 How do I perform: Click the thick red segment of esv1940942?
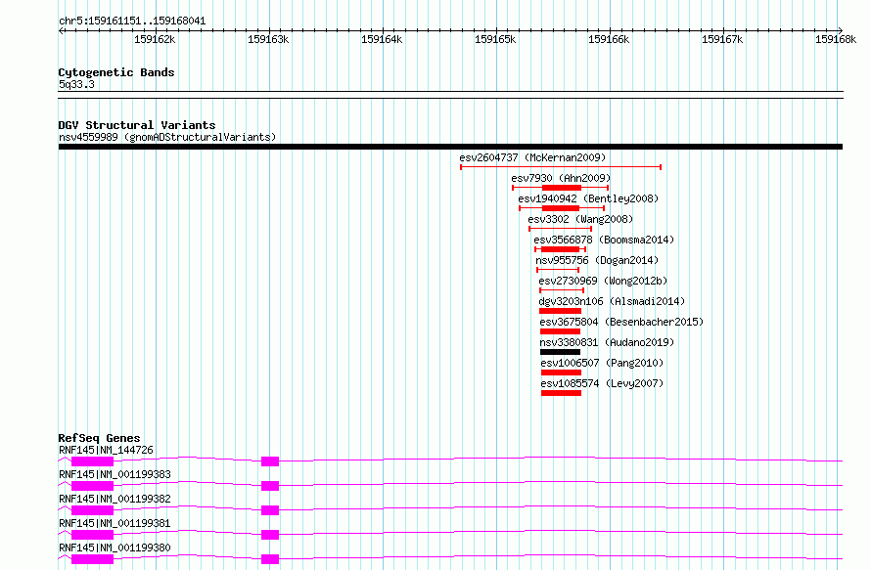(x=561, y=208)
